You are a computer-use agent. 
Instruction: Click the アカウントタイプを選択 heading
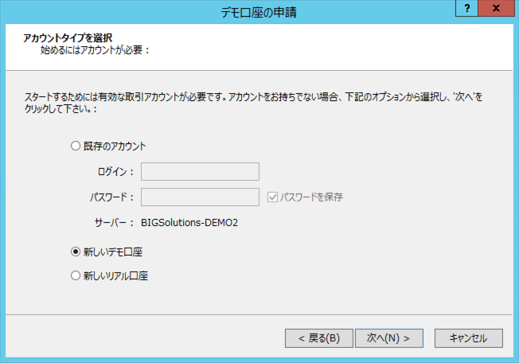[68, 37]
